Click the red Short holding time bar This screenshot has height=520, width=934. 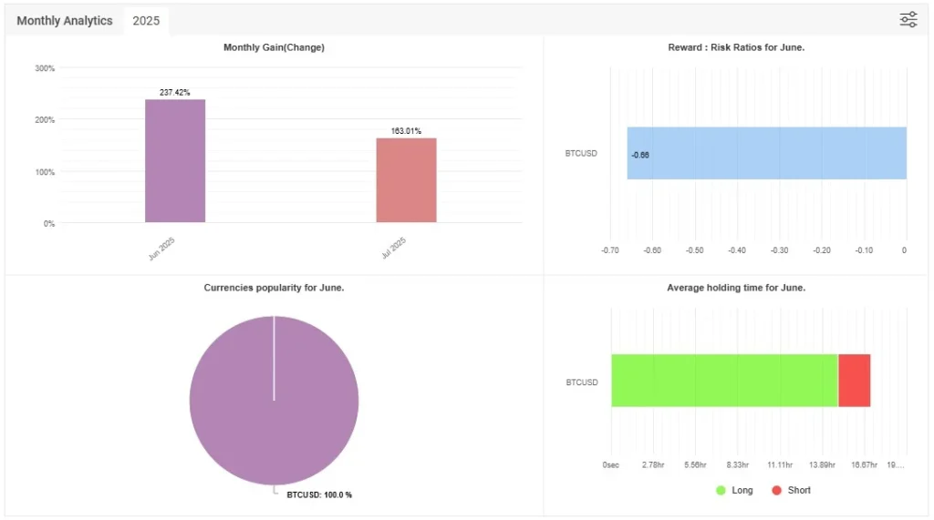pos(854,381)
